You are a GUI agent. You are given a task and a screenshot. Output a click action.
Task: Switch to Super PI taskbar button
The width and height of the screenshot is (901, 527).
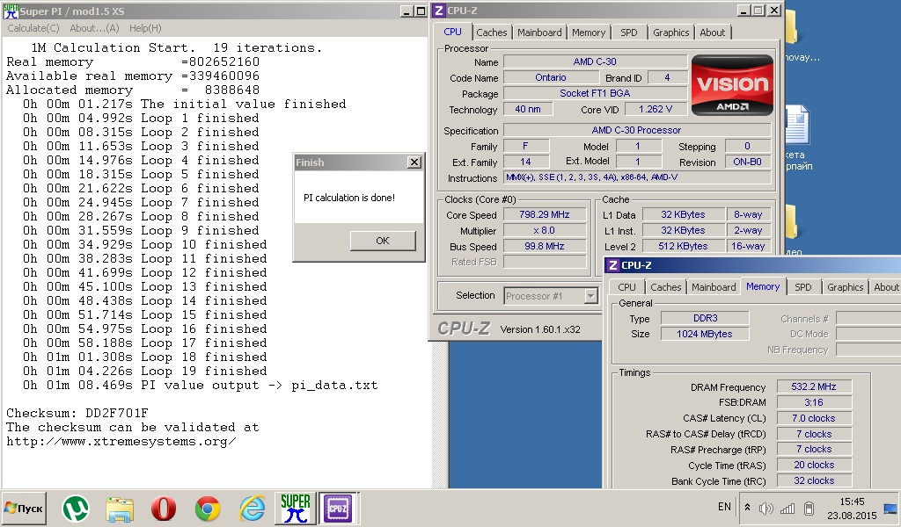coord(296,508)
